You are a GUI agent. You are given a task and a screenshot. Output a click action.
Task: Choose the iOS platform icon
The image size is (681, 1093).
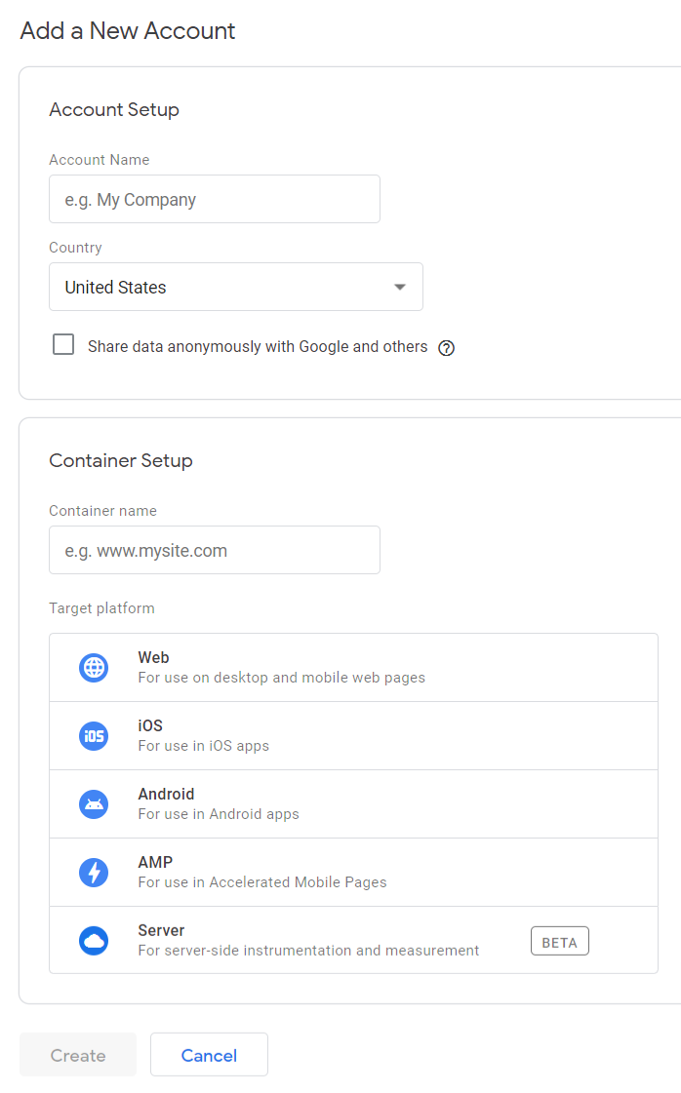94,736
